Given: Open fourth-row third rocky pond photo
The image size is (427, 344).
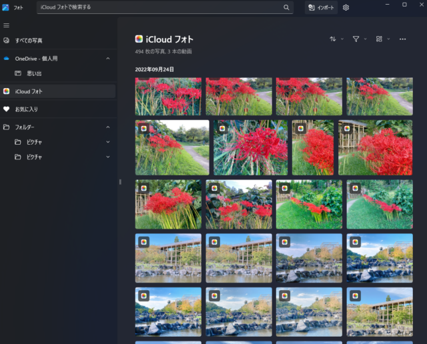Looking at the screenshot, I should 309,258.
